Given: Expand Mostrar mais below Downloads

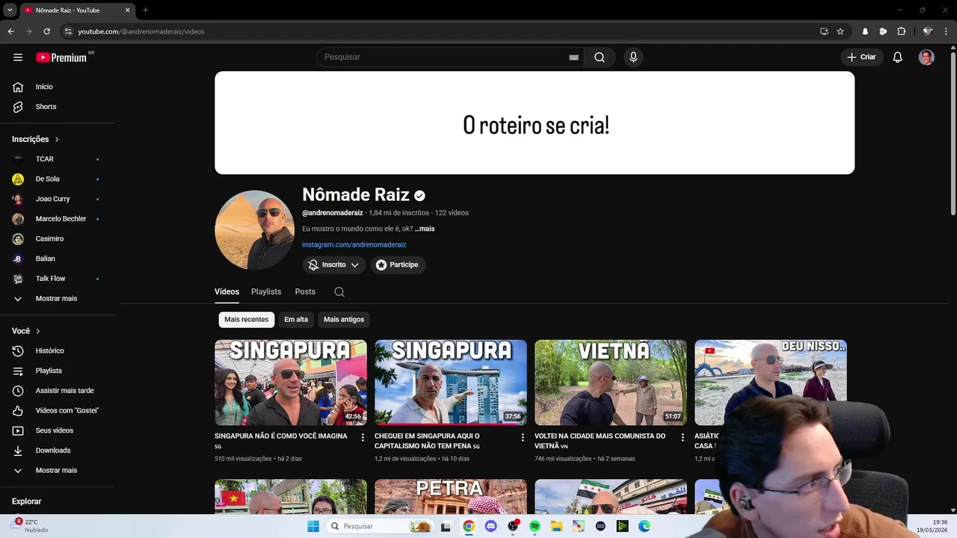Looking at the screenshot, I should click(57, 471).
